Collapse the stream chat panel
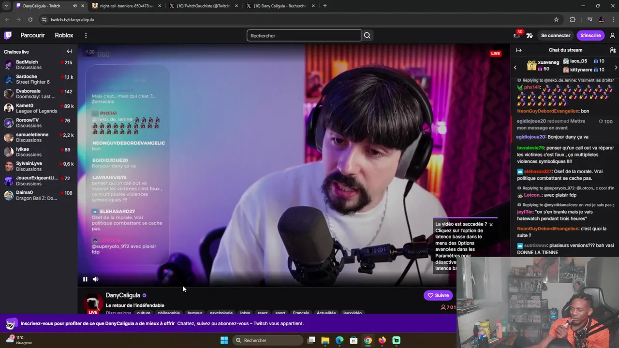Viewport: 619px width, 348px height. [519, 50]
